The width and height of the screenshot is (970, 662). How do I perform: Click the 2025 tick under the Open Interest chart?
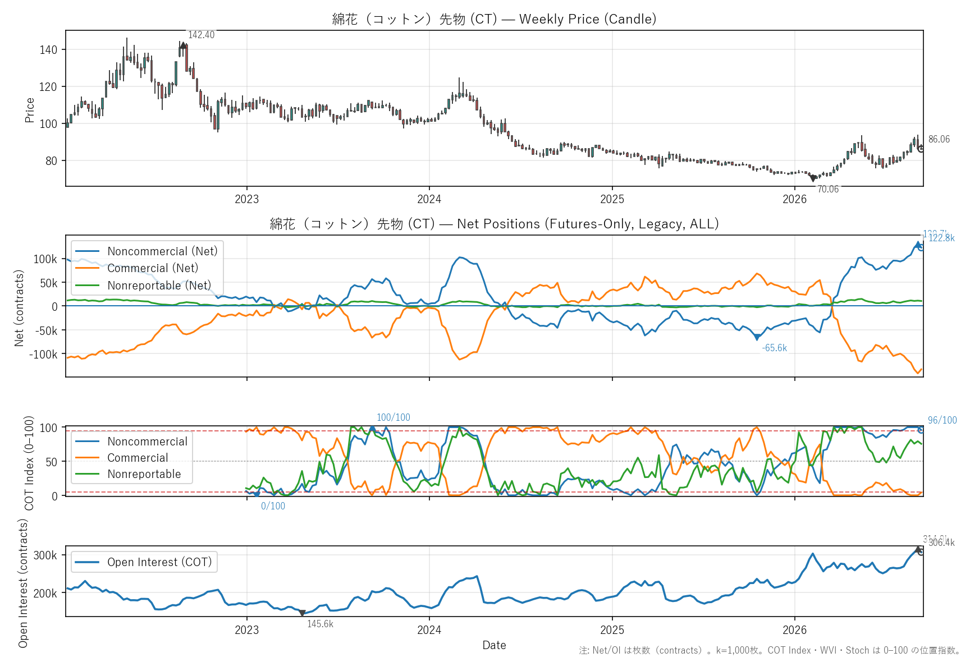pos(612,629)
